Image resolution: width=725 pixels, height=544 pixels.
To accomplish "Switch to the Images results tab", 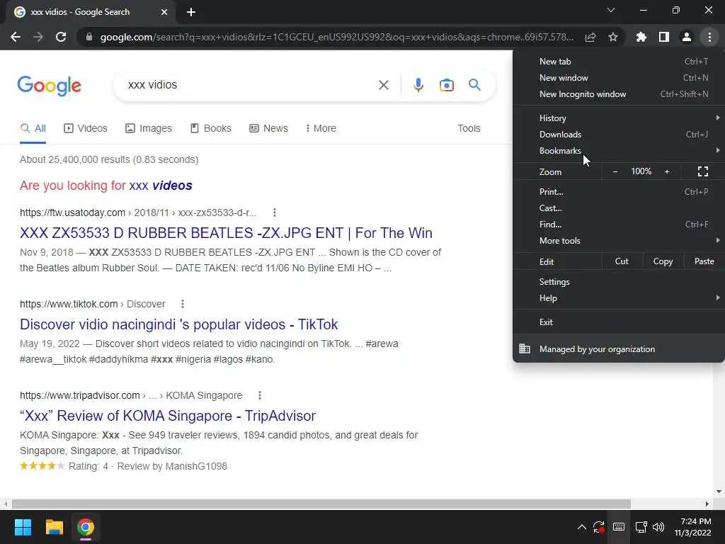I will coord(149,128).
